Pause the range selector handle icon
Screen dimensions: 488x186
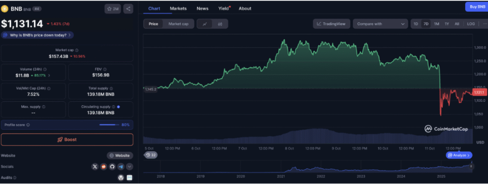[x=471, y=166]
